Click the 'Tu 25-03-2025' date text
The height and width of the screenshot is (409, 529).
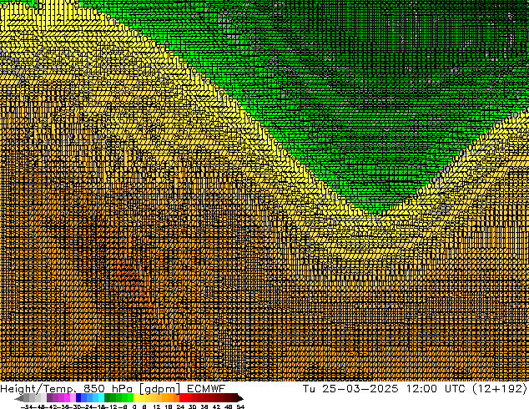pyautogui.click(x=351, y=389)
